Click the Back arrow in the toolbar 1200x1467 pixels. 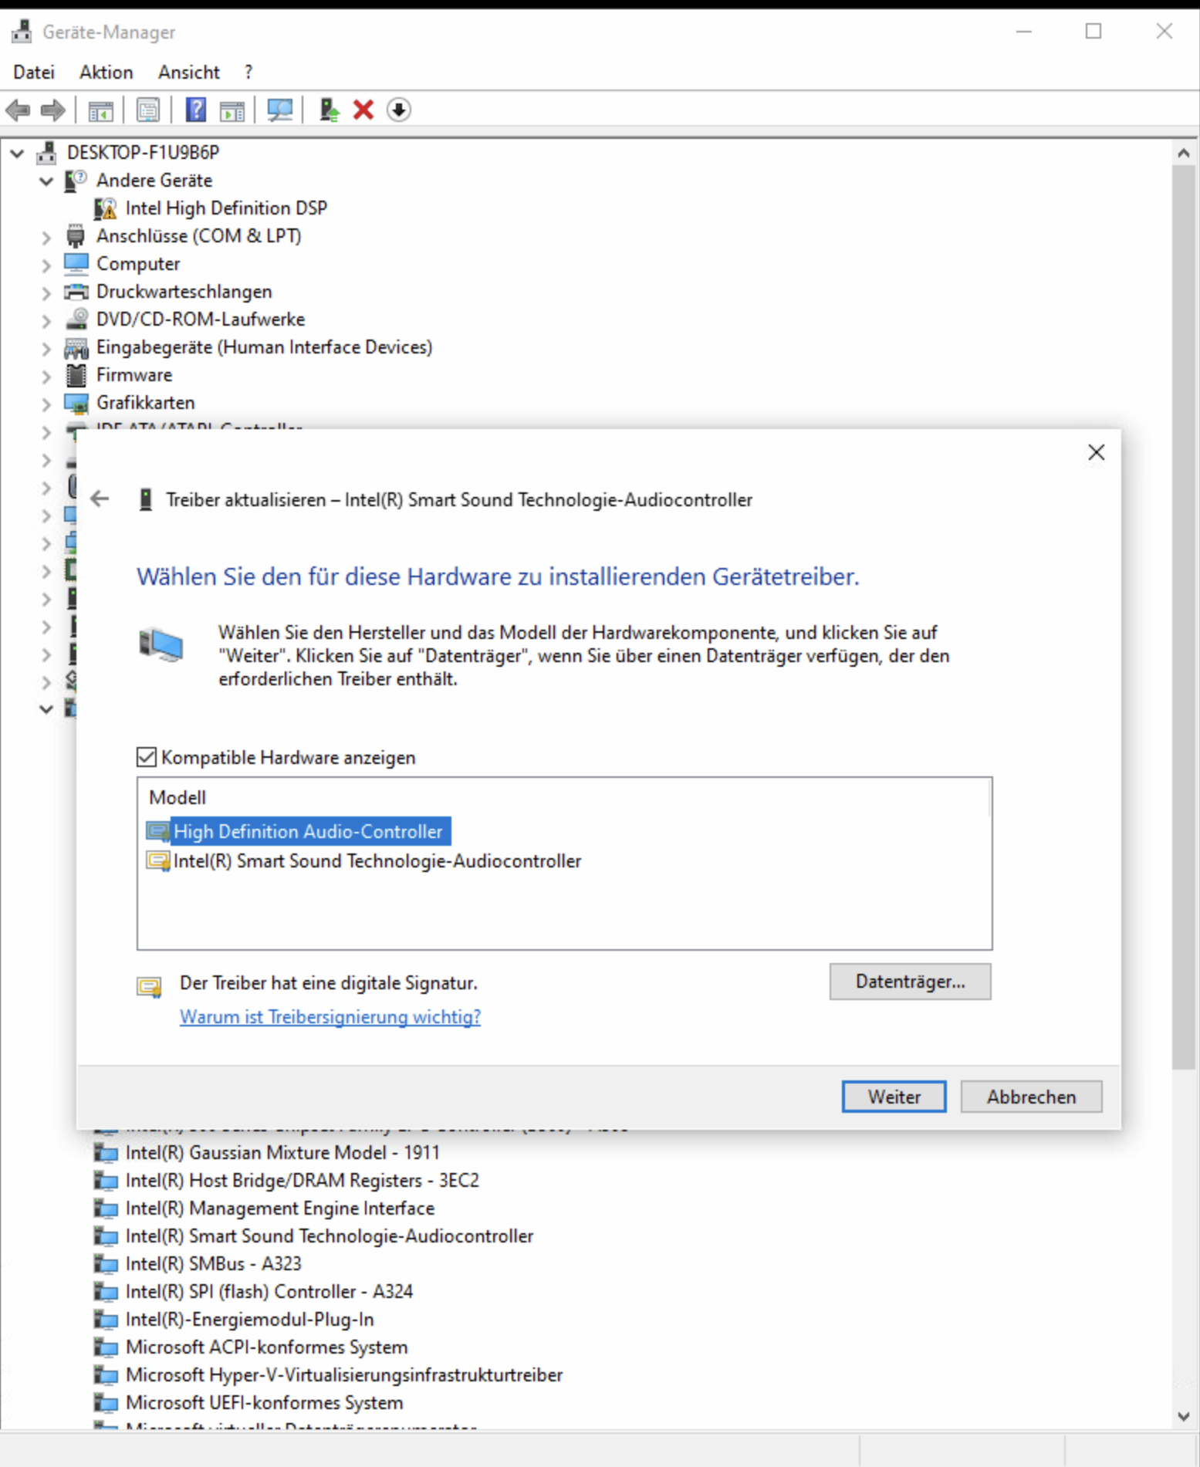tap(18, 110)
